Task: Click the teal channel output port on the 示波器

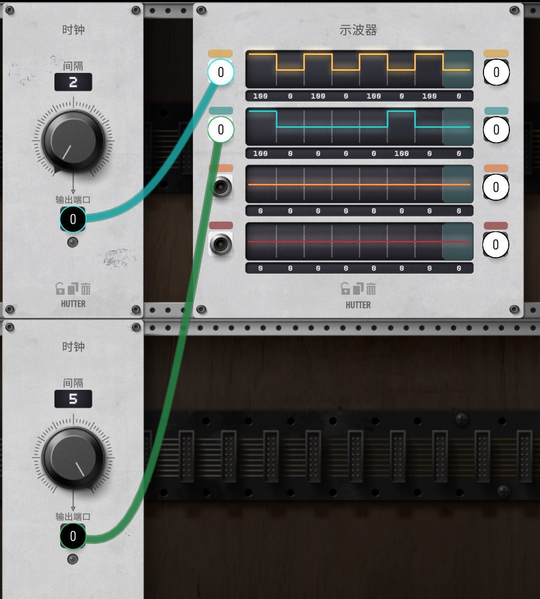Action: [496, 129]
